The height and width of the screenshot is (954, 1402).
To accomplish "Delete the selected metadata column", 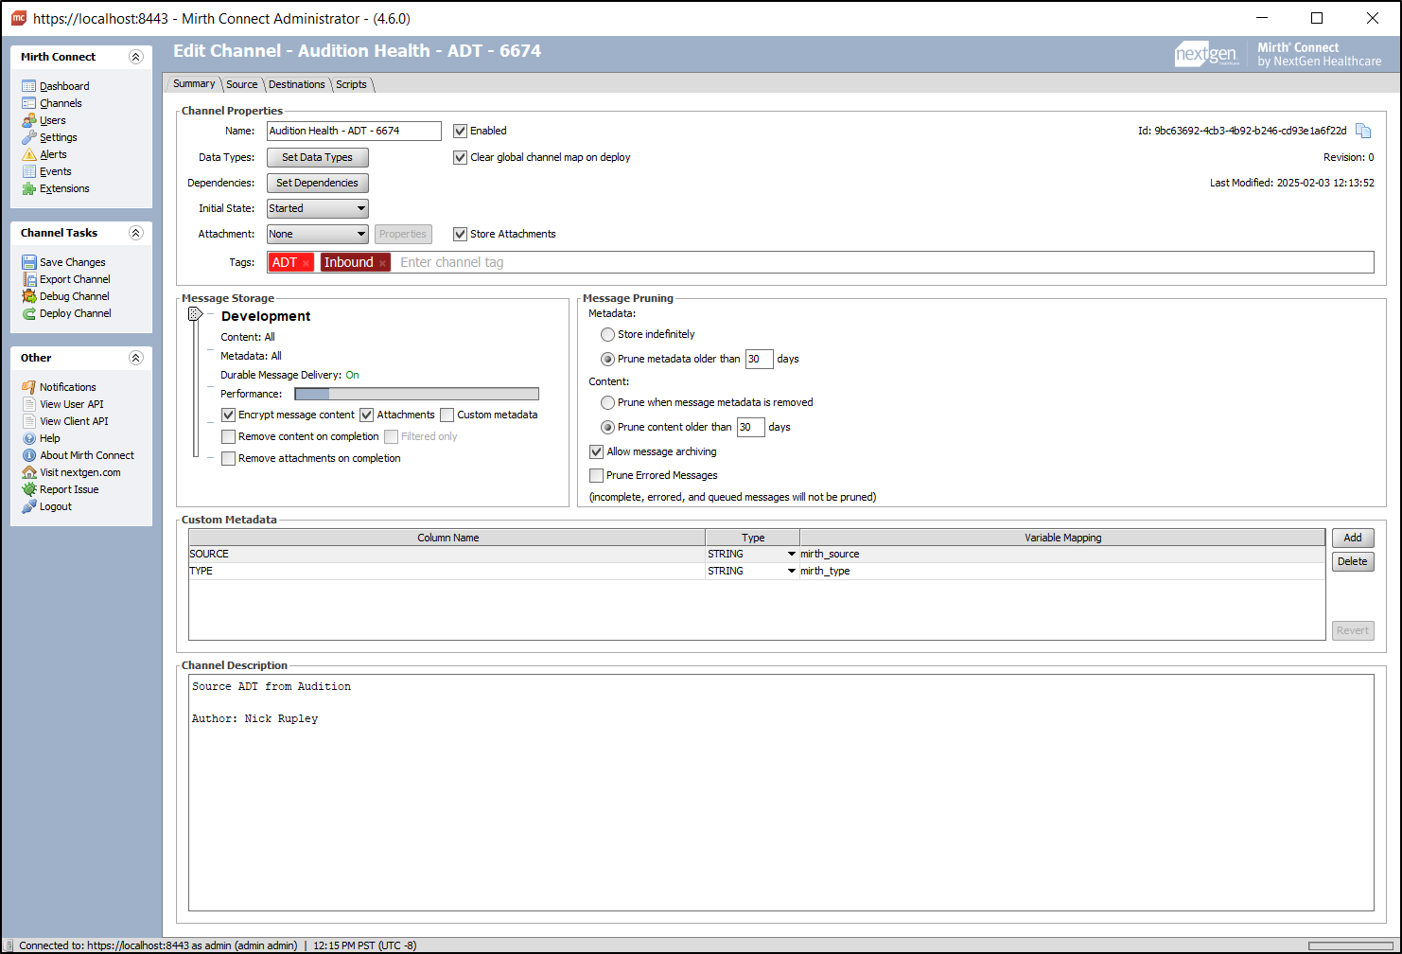I will [1353, 561].
